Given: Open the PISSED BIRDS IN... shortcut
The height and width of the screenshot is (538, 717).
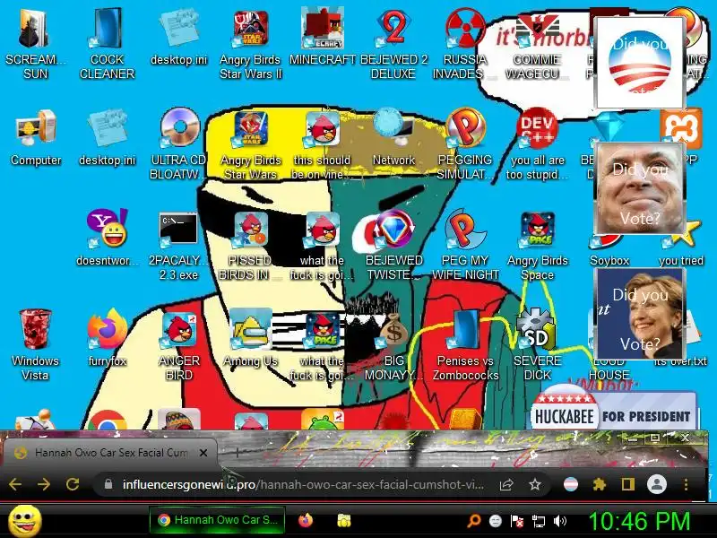Looking at the screenshot, I should pos(250,245).
